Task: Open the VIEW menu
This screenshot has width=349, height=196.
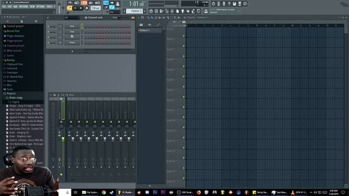Action: (32, 7)
